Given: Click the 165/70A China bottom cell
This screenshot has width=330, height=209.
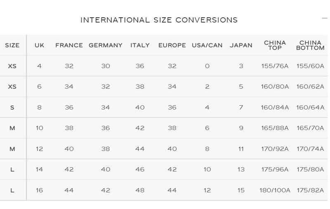Looking at the screenshot, I should click(x=310, y=128).
